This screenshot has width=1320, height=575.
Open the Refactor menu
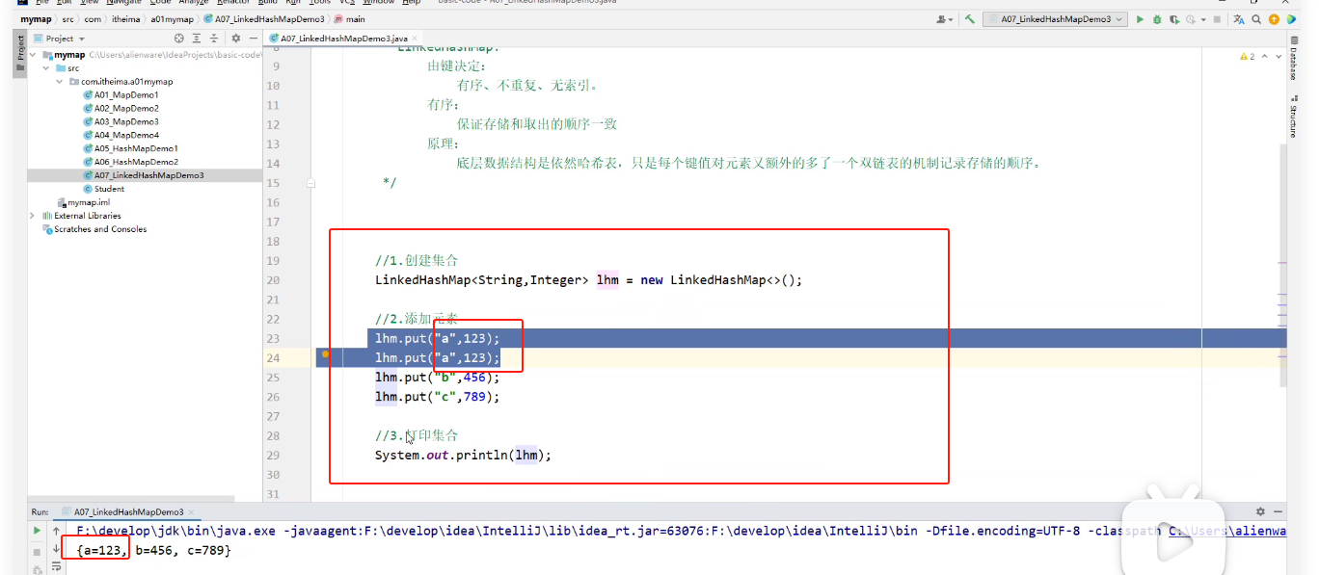(233, 3)
